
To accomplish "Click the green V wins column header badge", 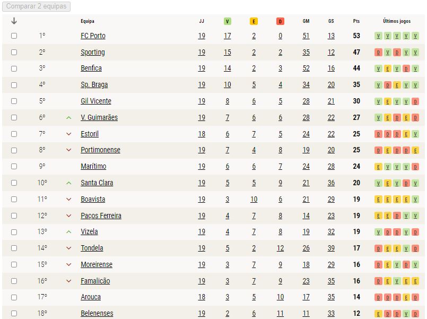I will tap(228, 21).
